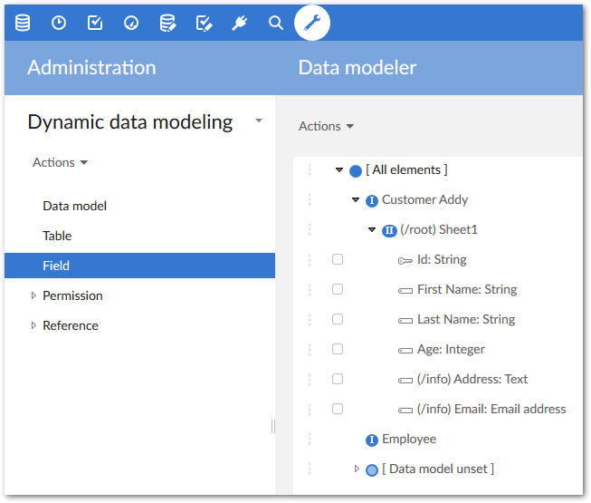Screen dimensions: 591x503
Task: Collapse the [ All elements ] tree node
Action: click(x=339, y=169)
